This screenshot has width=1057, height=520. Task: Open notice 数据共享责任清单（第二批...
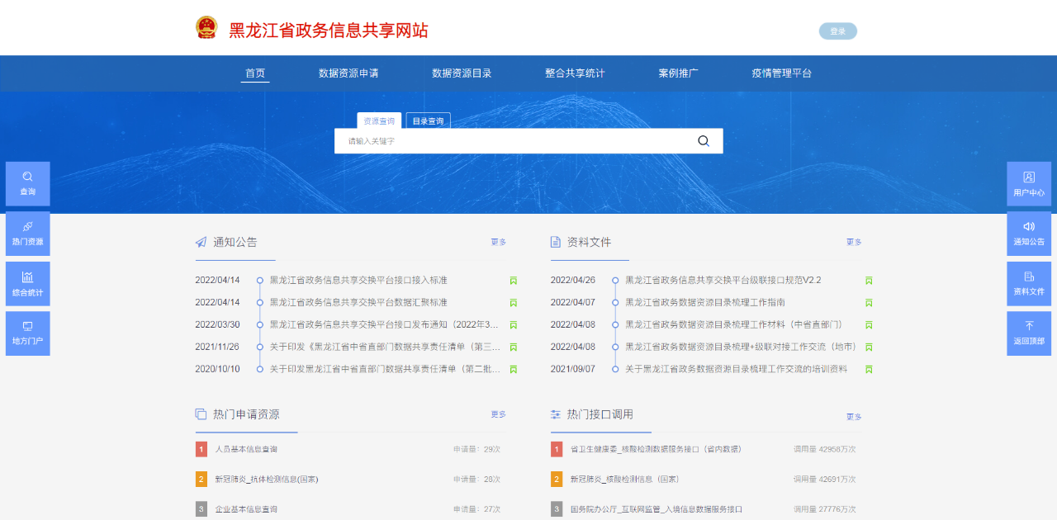pyautogui.click(x=385, y=370)
